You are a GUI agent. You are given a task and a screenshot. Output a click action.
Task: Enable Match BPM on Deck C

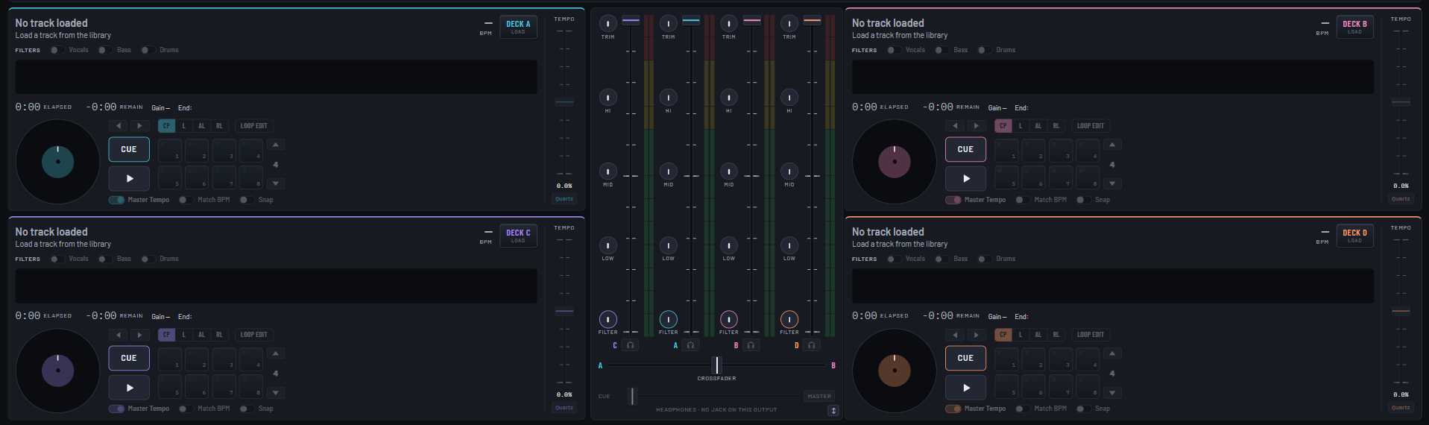tap(186, 409)
